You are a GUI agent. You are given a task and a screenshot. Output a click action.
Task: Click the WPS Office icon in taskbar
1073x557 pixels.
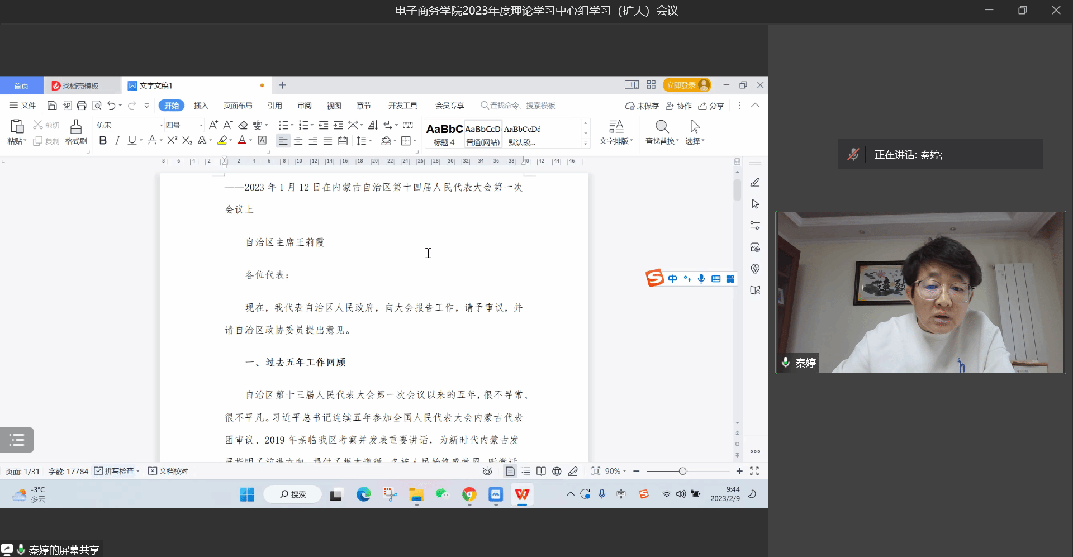pos(522,494)
